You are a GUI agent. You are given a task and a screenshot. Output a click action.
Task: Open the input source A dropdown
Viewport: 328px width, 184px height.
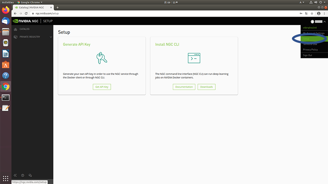302,2
